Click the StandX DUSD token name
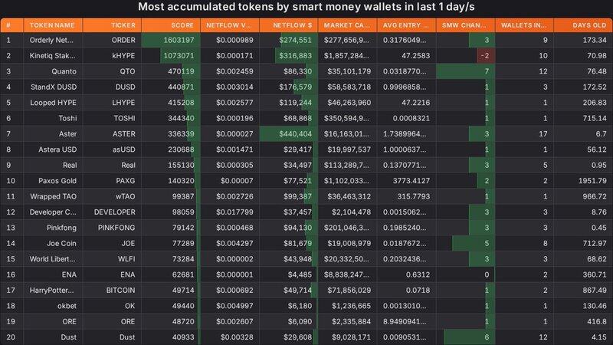 [x=54, y=87]
